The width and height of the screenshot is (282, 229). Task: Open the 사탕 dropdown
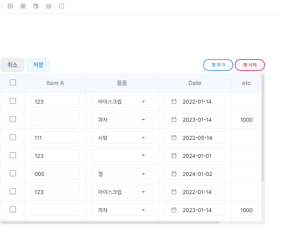click(x=122, y=137)
